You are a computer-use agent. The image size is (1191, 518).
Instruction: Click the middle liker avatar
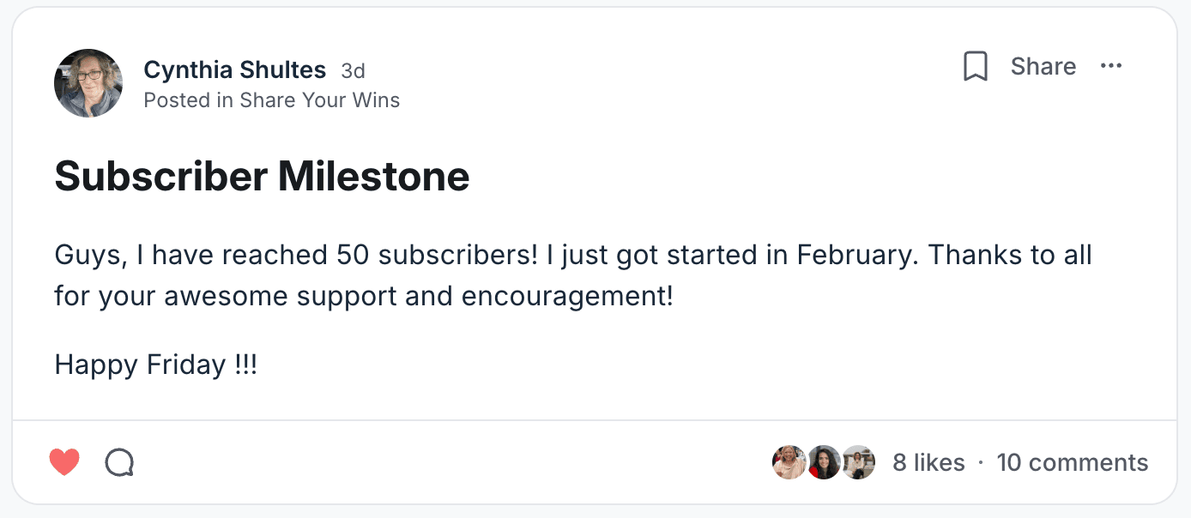click(x=824, y=463)
